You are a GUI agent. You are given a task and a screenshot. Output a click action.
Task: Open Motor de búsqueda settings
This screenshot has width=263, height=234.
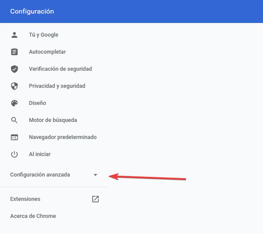(x=53, y=120)
